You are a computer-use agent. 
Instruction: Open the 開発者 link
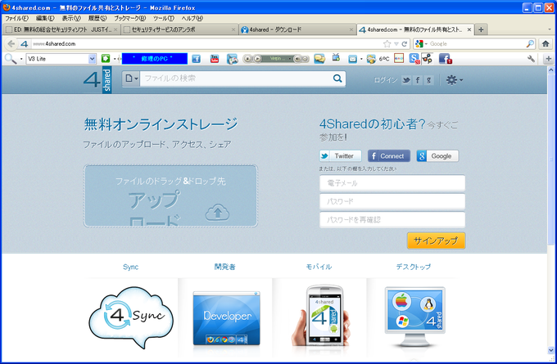[225, 267]
